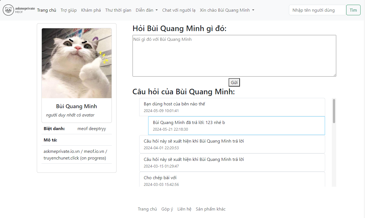Click the profile name Bùi Quang Minh
This screenshot has width=365, height=218.
pos(76,106)
